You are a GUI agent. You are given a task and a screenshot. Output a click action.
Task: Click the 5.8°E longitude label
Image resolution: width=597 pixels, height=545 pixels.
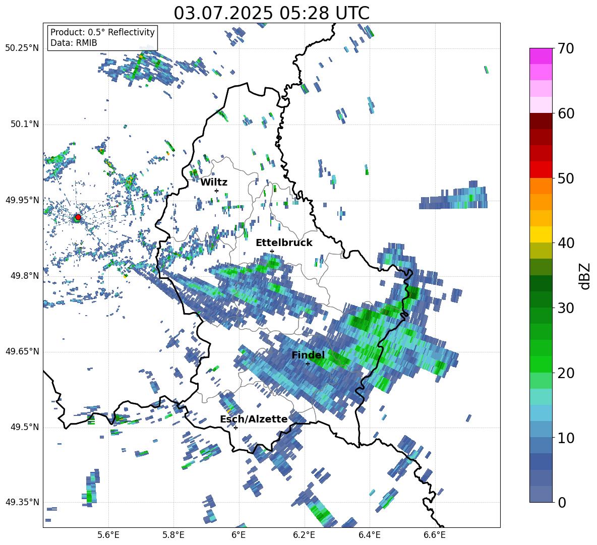pyautogui.click(x=173, y=535)
